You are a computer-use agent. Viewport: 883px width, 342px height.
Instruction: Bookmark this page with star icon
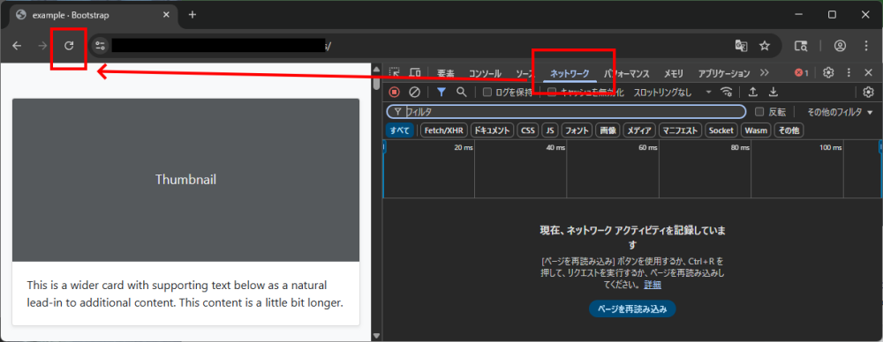click(x=764, y=46)
